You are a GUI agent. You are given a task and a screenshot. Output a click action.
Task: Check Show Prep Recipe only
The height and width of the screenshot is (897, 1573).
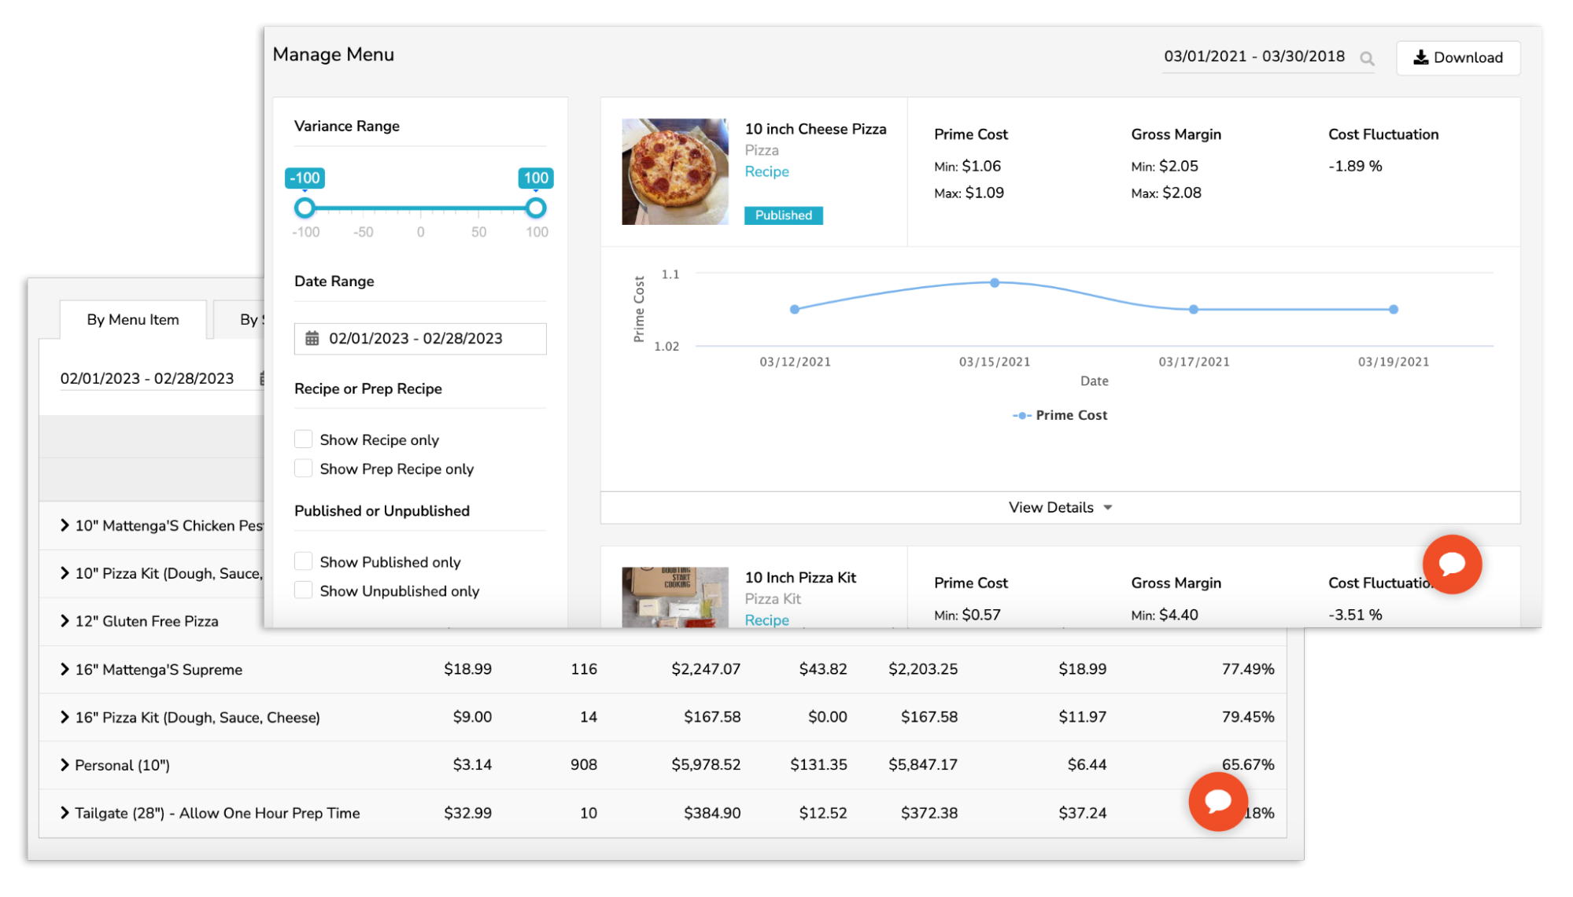pos(303,468)
